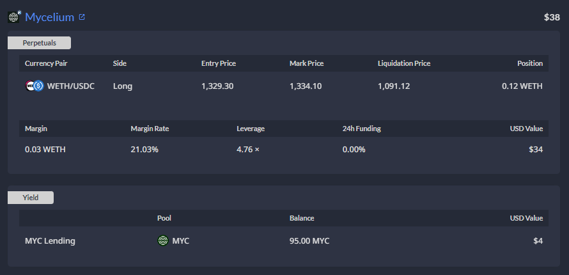Viewport: 569px width, 275px height.
Task: Click the Side column header
Action: click(120, 63)
